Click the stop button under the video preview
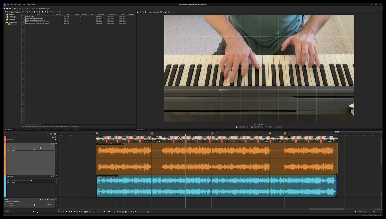This screenshot has width=386, height=219. [262, 124]
